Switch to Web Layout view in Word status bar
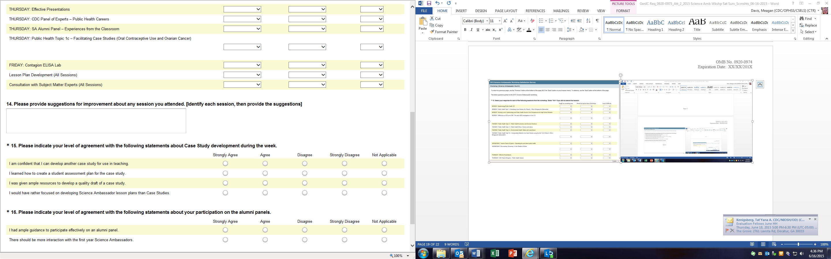This screenshot has height=259, width=831. click(774, 245)
